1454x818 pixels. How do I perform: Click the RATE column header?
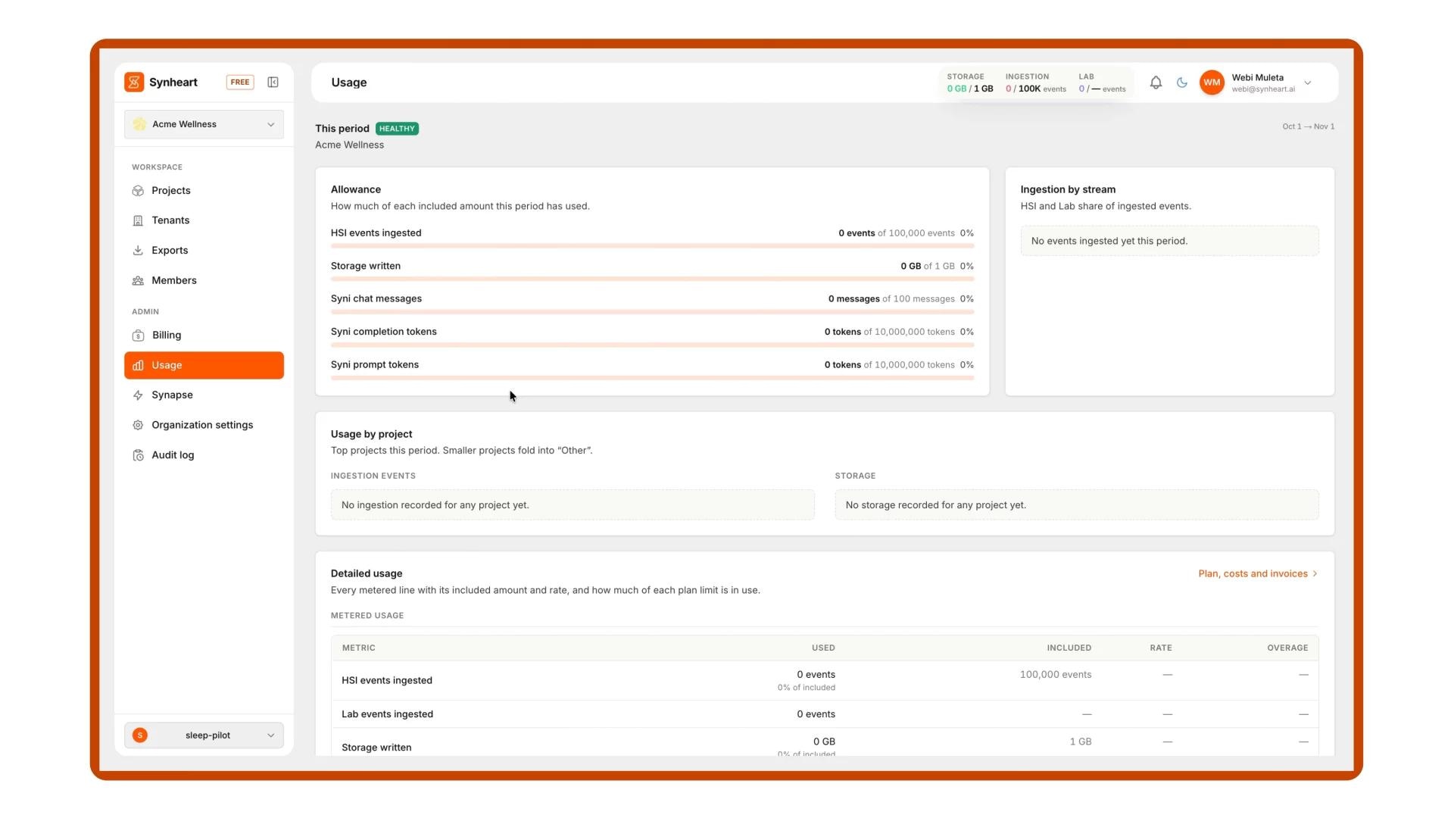pyautogui.click(x=1160, y=648)
